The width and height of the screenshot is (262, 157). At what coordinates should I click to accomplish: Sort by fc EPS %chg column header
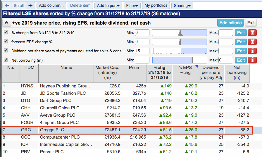pyautogui.click(x=185, y=73)
